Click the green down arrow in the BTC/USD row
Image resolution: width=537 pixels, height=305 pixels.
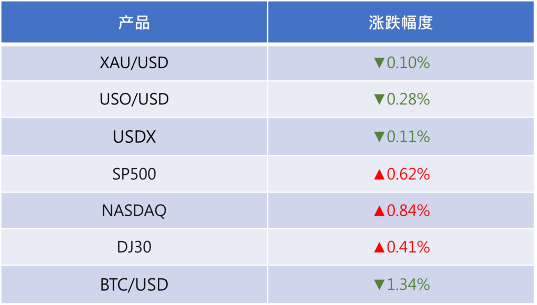(x=380, y=285)
